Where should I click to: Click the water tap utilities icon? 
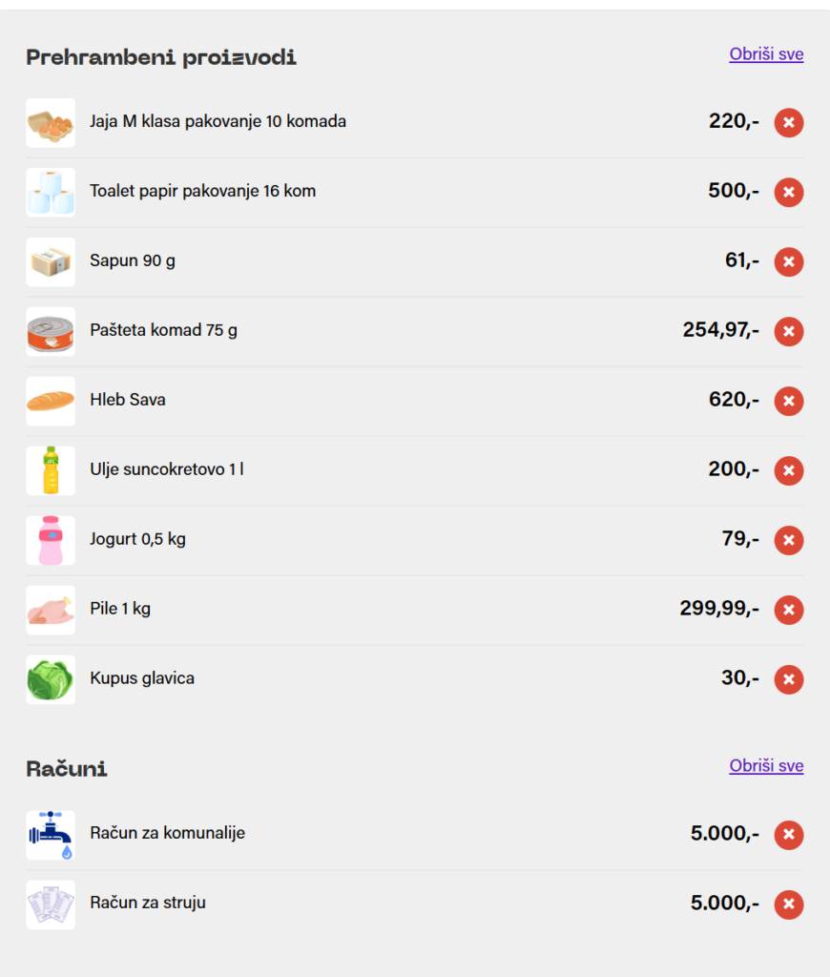click(x=51, y=836)
